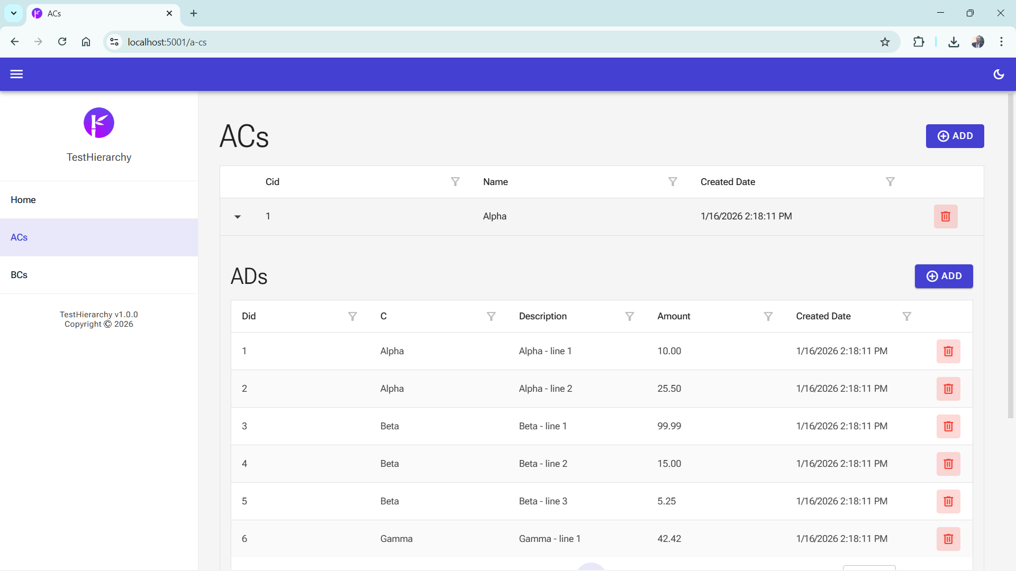Delete the Gamma - line 1 row
The width and height of the screenshot is (1016, 571).
pos(948,539)
